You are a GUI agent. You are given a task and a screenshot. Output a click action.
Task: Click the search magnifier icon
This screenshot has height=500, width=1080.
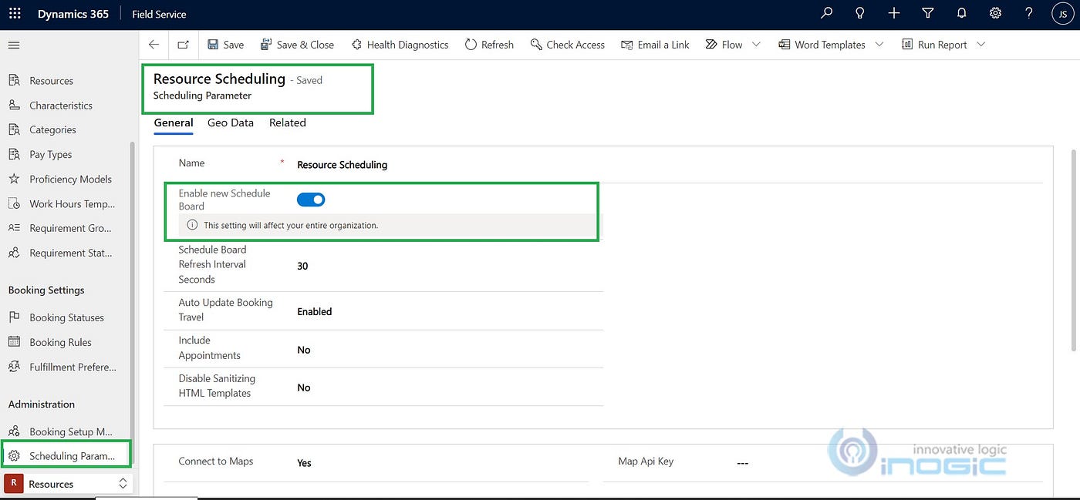pyautogui.click(x=827, y=13)
